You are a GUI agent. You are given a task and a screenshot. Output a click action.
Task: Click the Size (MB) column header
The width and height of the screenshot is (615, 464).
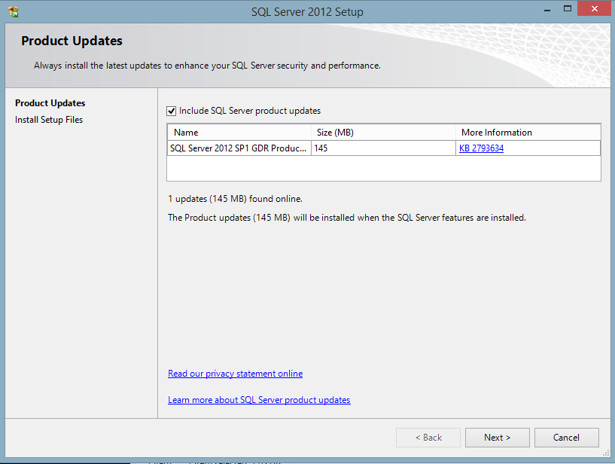coord(384,133)
